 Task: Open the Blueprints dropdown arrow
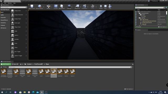(x=80, y=7)
